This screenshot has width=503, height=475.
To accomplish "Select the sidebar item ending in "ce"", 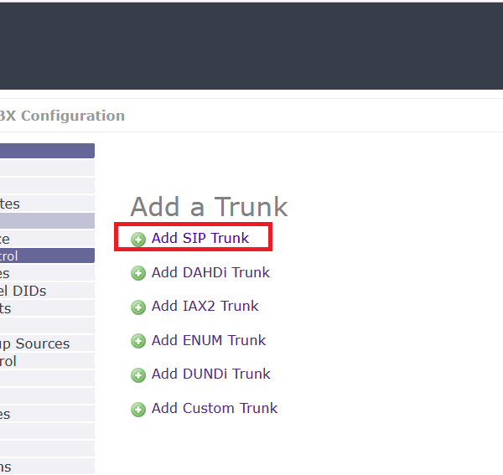I will (x=7, y=239).
